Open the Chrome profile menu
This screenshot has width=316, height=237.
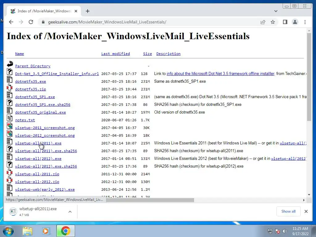pyautogui.click(x=295, y=22)
